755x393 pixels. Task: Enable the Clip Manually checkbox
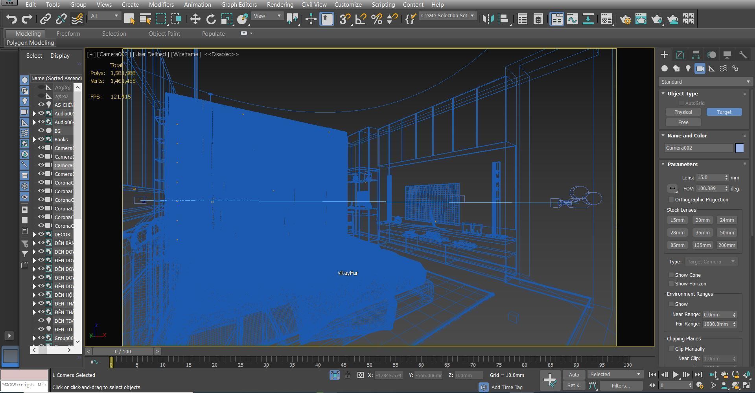tap(671, 349)
